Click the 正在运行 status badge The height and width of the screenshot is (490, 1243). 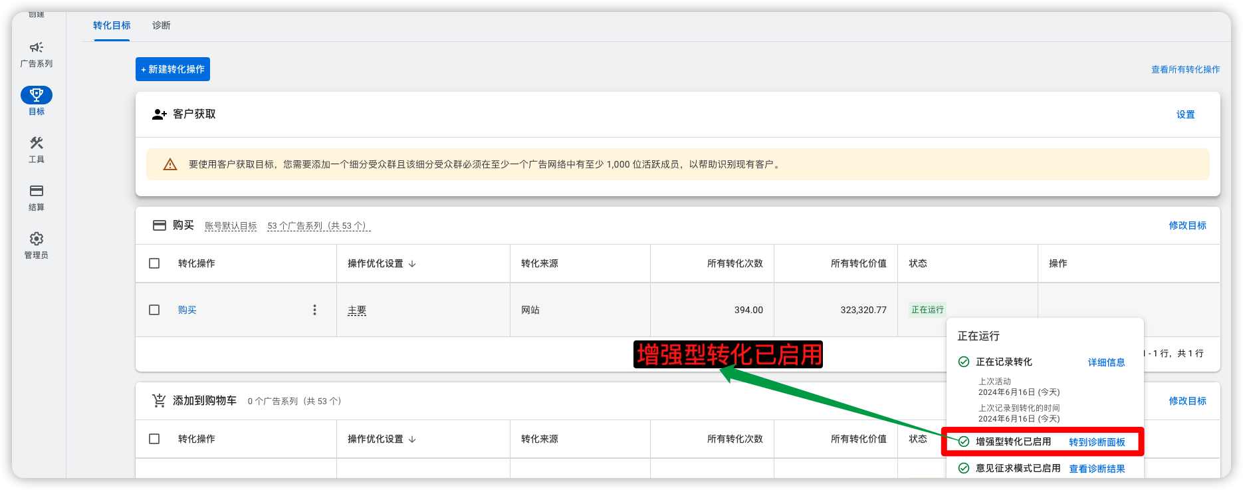click(x=927, y=310)
